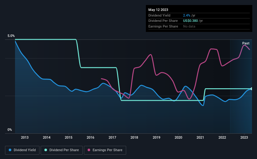Select the 2017 x-axis label
Viewport: 257px width, 159px height.
coord(112,137)
